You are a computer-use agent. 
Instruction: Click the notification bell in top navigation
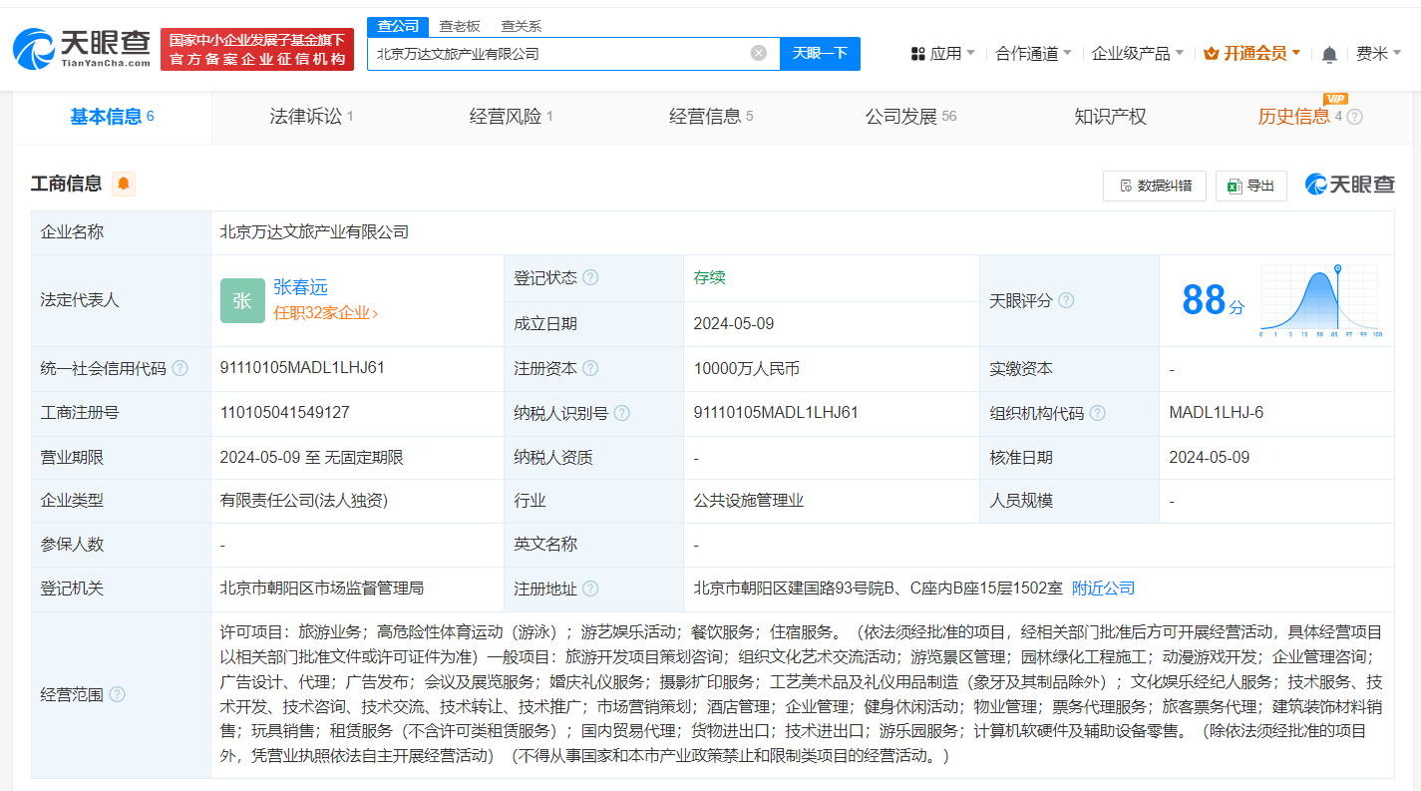click(1328, 52)
